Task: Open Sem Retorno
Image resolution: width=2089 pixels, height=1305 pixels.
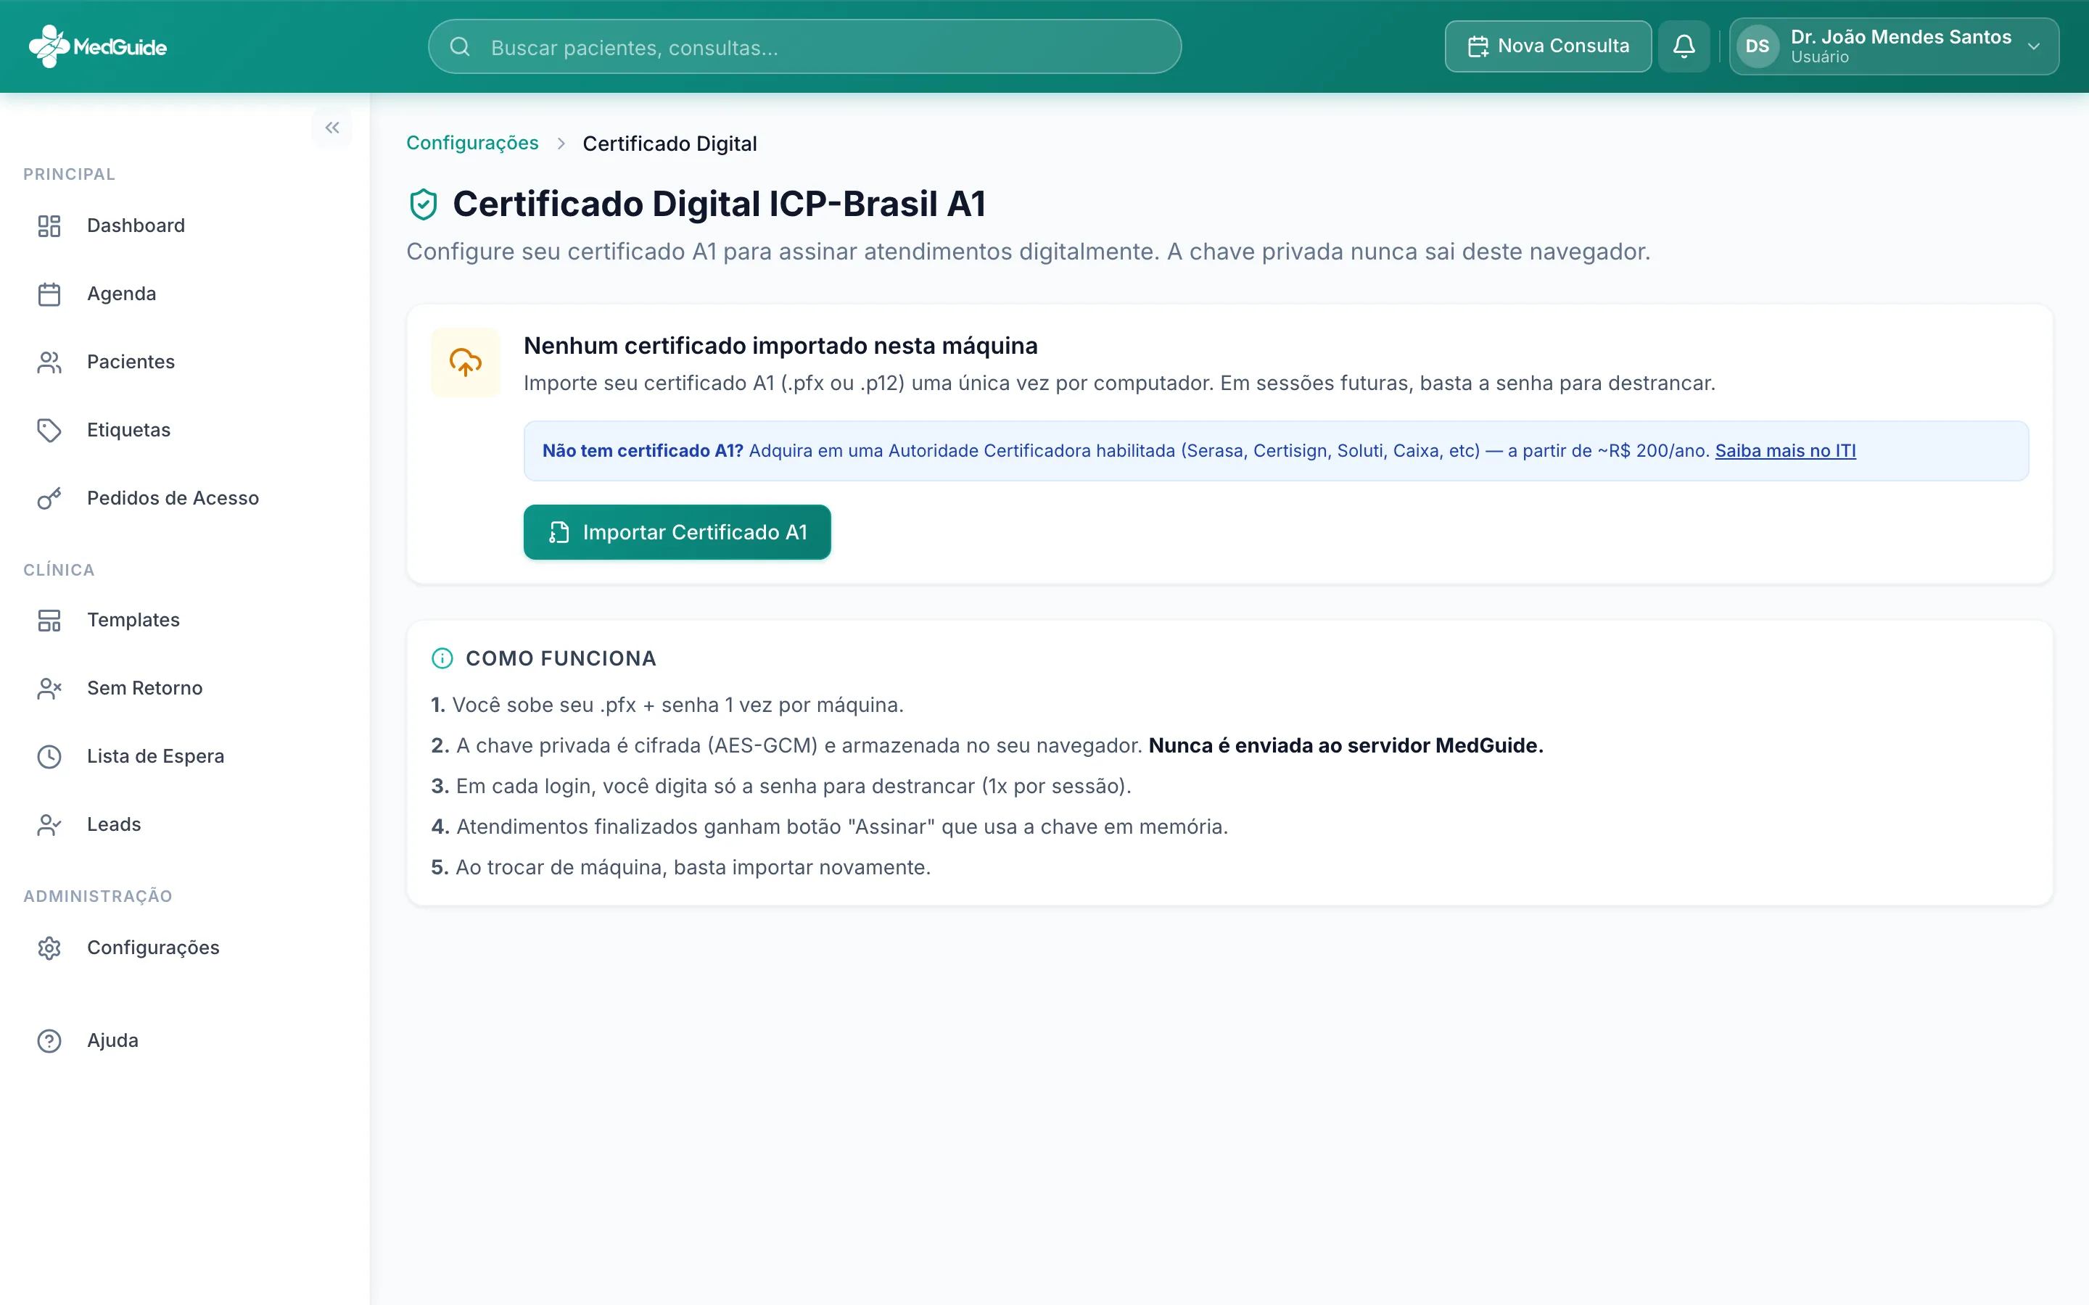Action: [185, 689]
